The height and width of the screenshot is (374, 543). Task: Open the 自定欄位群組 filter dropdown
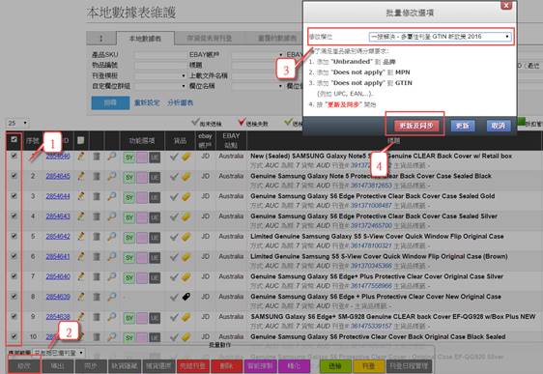(160, 86)
